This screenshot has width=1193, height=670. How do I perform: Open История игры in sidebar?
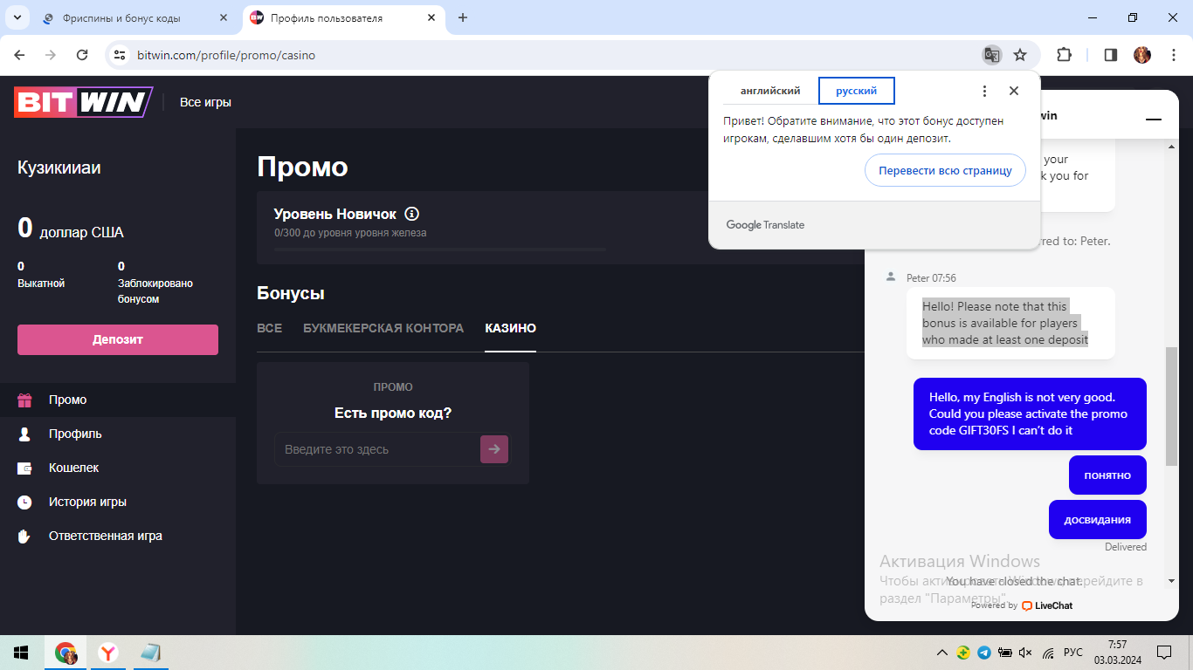click(87, 502)
